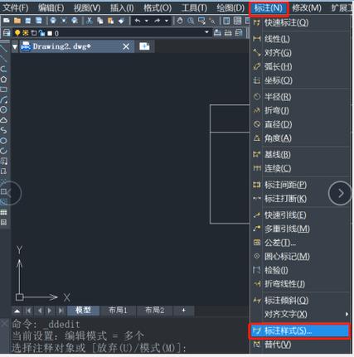The width and height of the screenshot is (354, 357).
Task: Open the 文件(F) menu
Action: [16, 7]
